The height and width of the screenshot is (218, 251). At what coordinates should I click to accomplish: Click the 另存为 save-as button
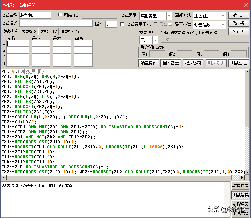tap(239, 31)
